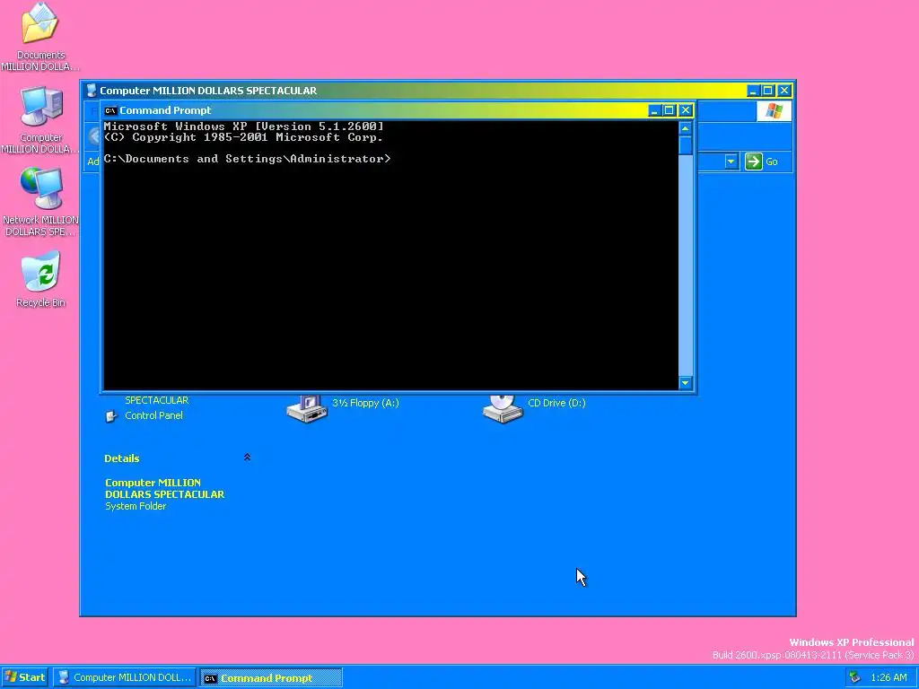The width and height of the screenshot is (919, 689).
Task: Click the CD Drive (D:) label text
Action: click(556, 403)
